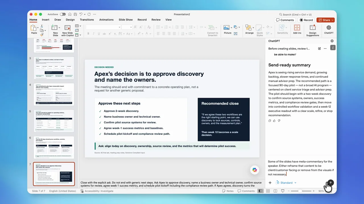This screenshot has height=204, width=364.
Task: Open the more commands ellipsis in title bar
Action: (x=94, y=14)
